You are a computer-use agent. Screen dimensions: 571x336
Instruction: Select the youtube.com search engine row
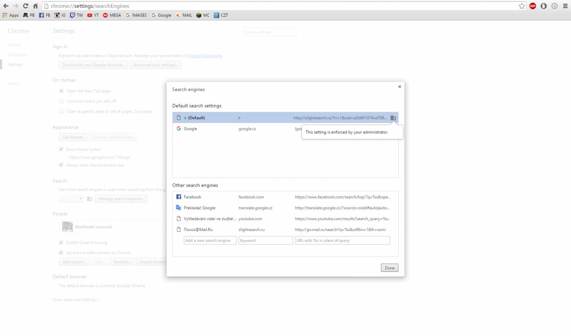pos(285,219)
